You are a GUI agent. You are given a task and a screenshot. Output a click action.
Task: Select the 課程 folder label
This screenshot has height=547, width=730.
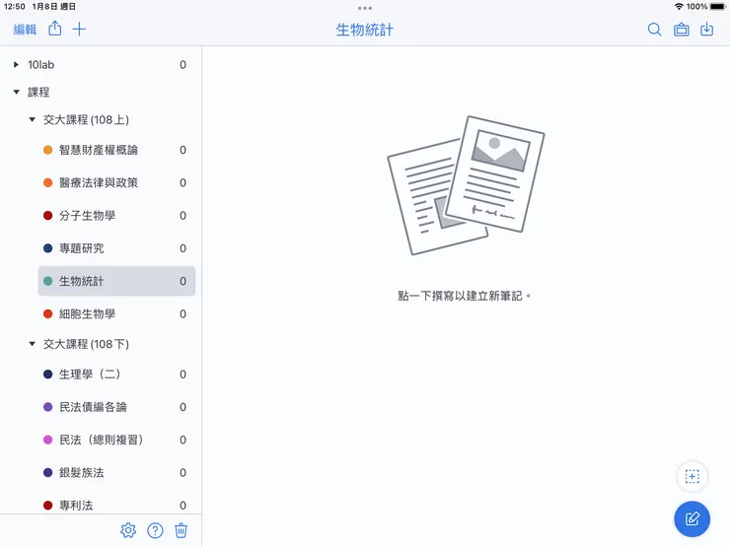pos(38,92)
